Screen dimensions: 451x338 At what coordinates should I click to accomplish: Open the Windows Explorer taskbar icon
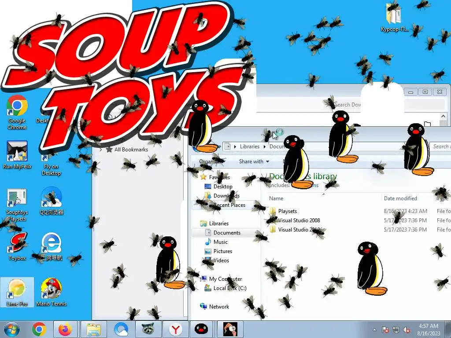94,329
